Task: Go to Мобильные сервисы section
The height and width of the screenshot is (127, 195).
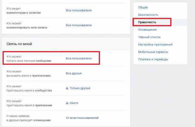Action: (153, 52)
